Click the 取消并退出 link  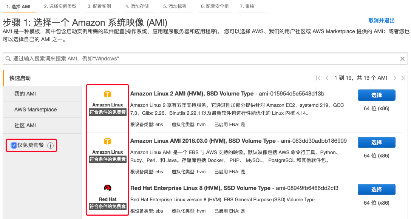382,20
